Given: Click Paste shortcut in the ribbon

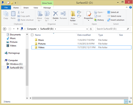Looking at the screenshot, I should coord(26,20).
